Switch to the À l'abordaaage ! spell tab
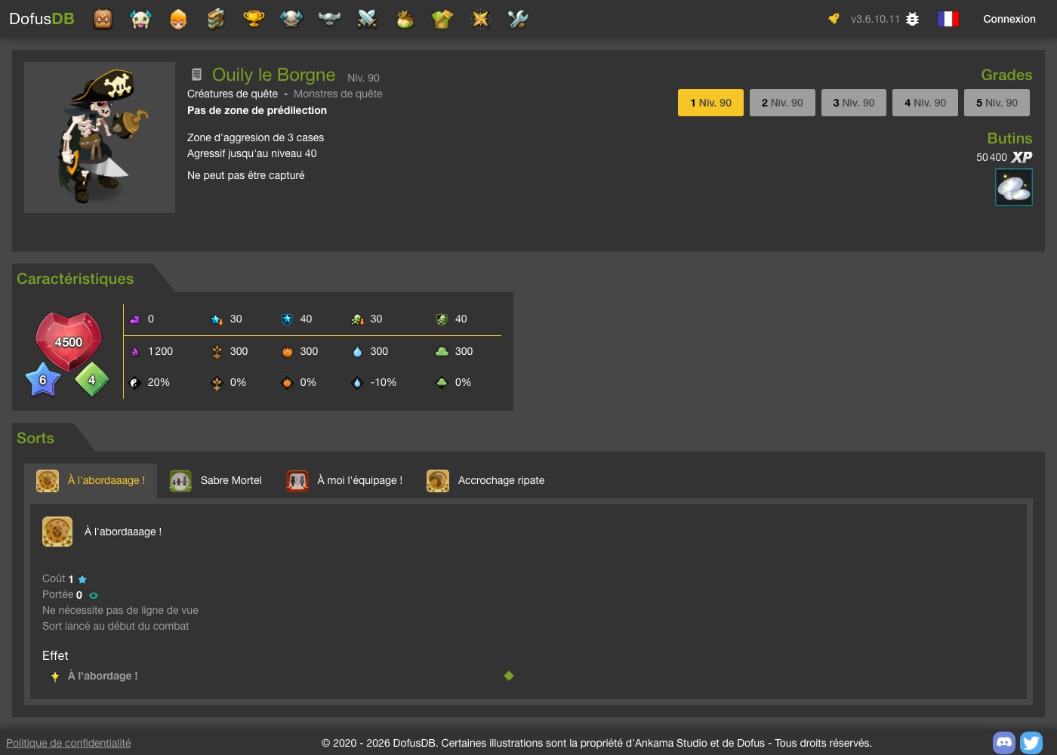 91,481
